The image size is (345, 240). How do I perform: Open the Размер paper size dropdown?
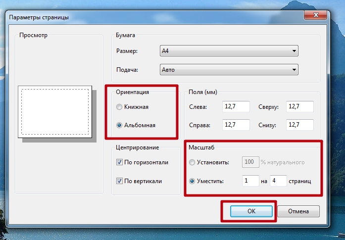(x=229, y=51)
